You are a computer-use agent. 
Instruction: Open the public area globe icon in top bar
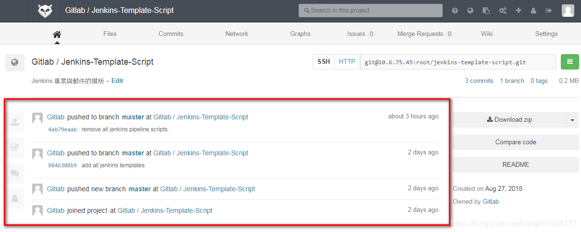tap(471, 11)
